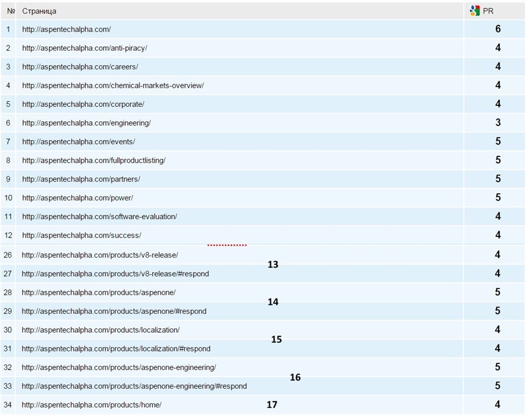526x415 pixels.
Task: Click PR value 4 in products/home row
Action: tap(498, 404)
